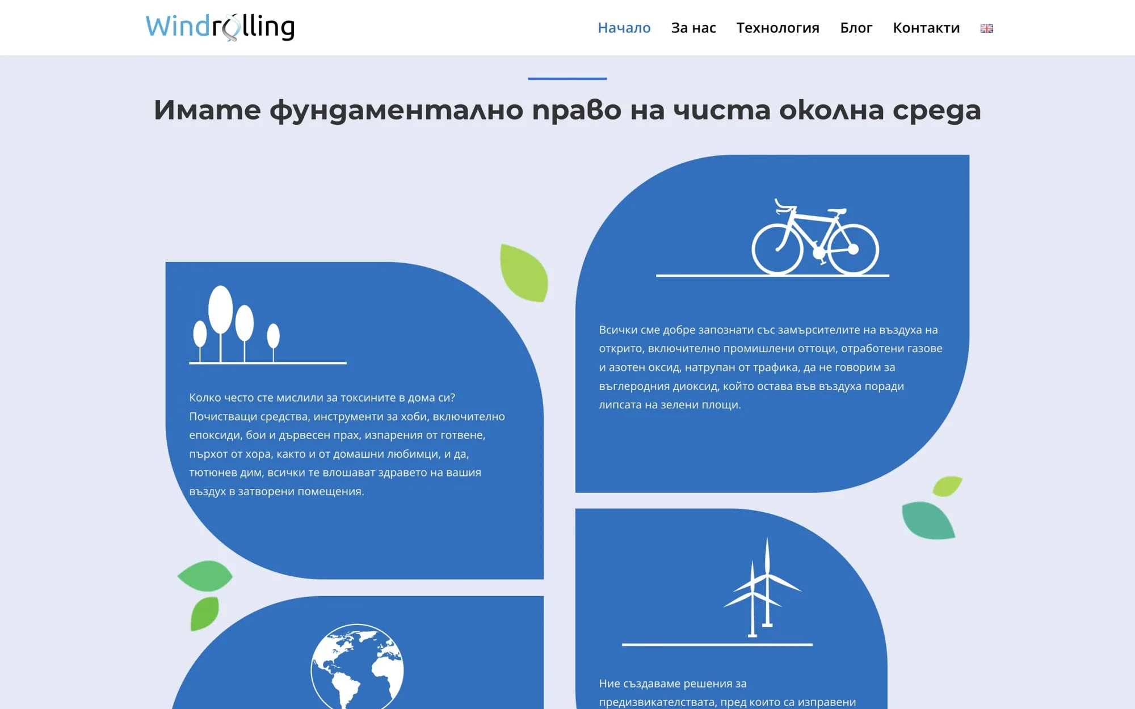Click the paragraph starting Всички сме добре запознати
Screen dimensions: 1135x709
[x=771, y=367]
